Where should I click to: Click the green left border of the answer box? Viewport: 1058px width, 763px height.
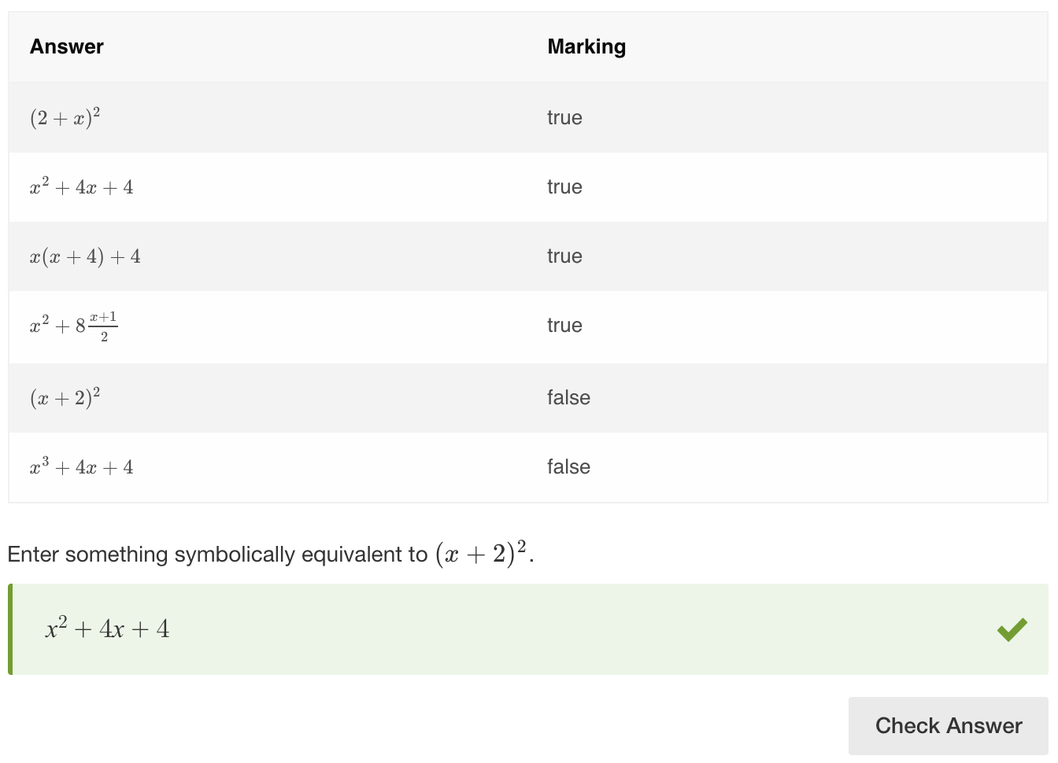point(10,629)
